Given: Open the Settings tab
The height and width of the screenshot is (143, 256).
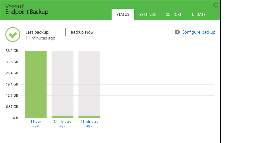Looking at the screenshot, I should coord(148,15).
